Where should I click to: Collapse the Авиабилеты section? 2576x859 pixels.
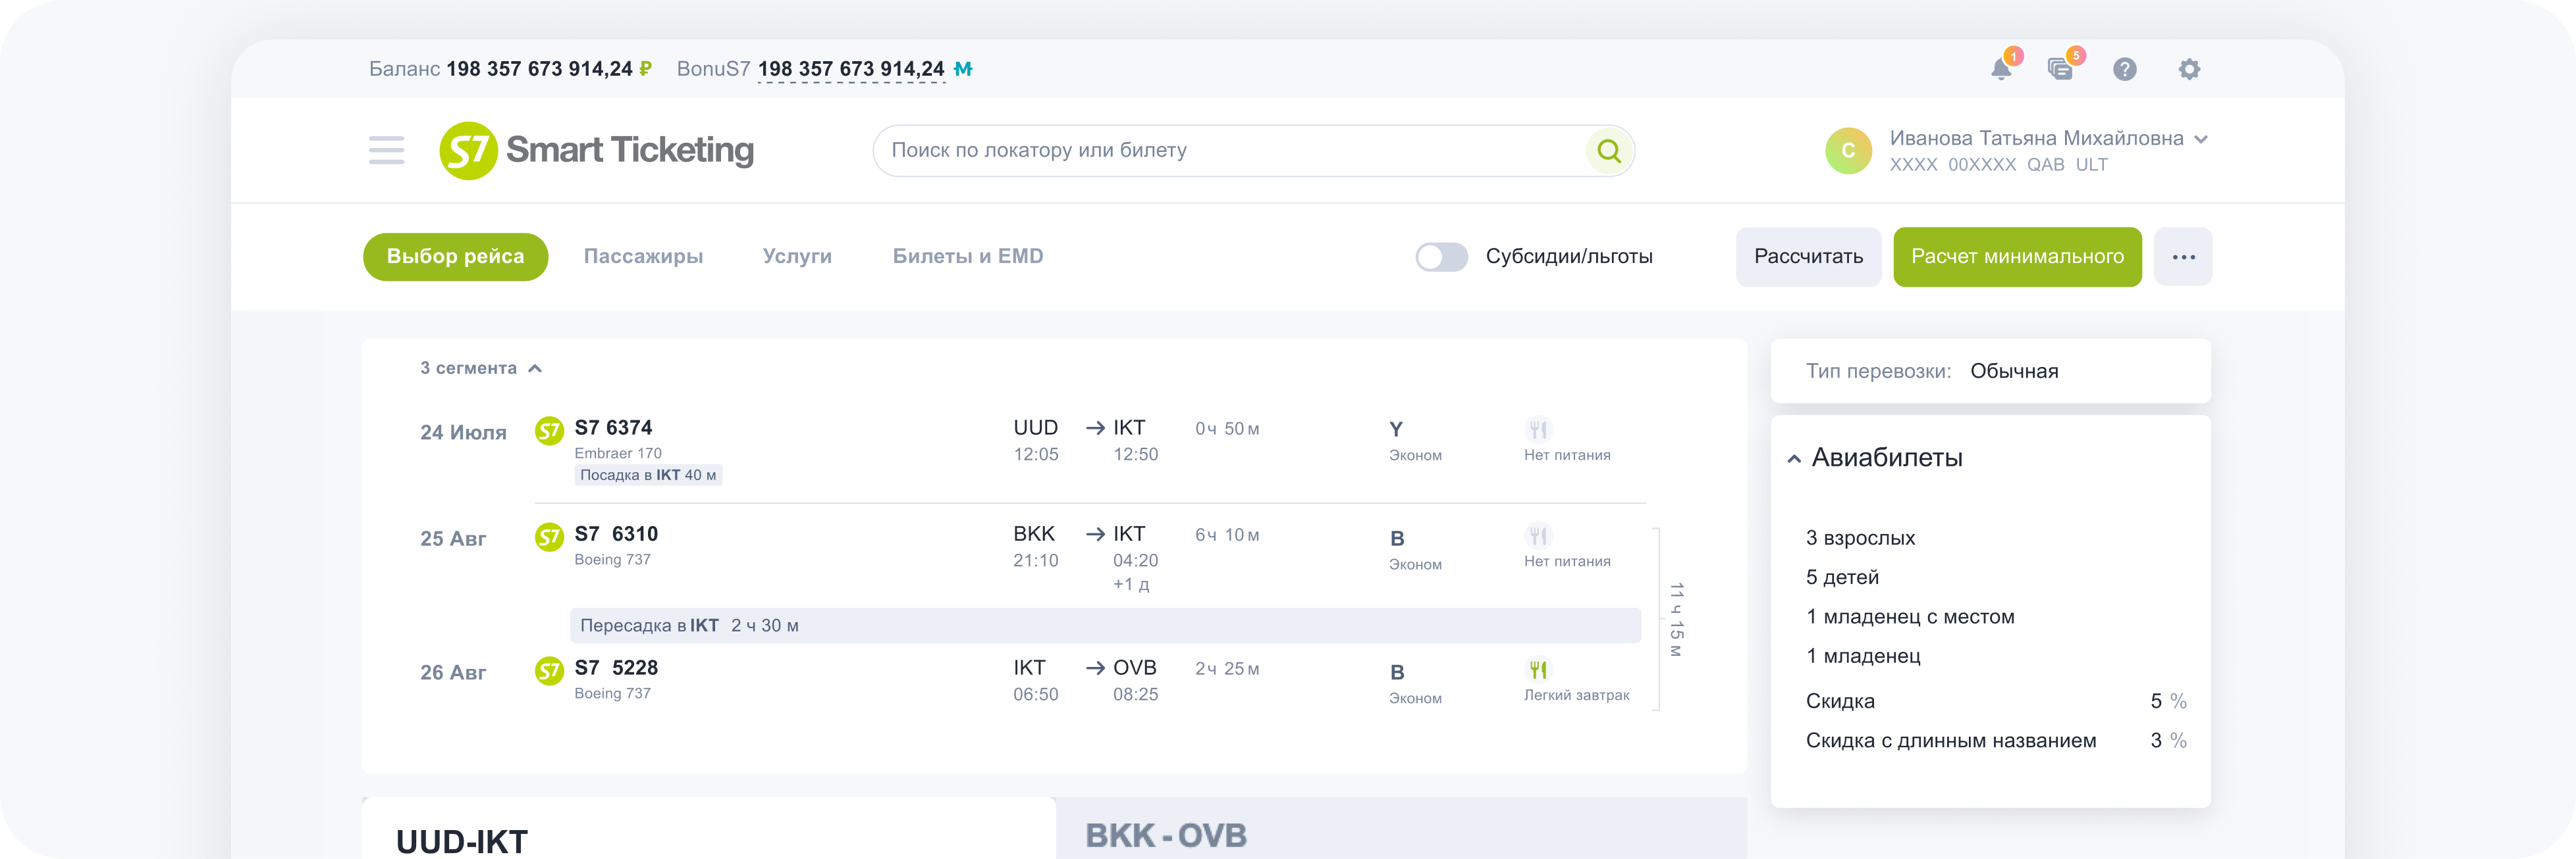1794,458
